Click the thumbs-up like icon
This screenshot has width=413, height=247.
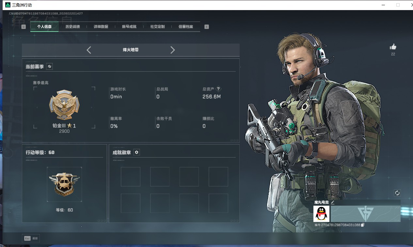tap(393, 47)
